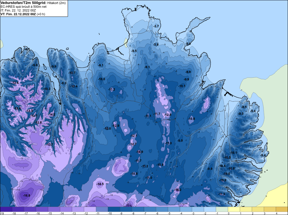Click the -13.4 temperature value on the map
The width and height of the screenshot is (288, 215).
point(17,108)
